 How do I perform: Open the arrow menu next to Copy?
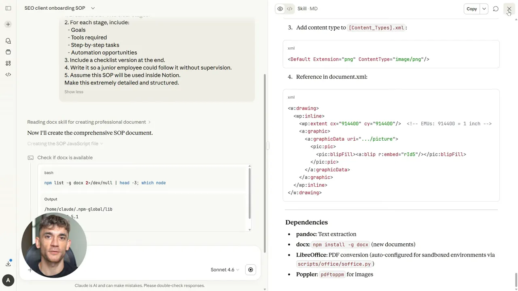point(484,9)
